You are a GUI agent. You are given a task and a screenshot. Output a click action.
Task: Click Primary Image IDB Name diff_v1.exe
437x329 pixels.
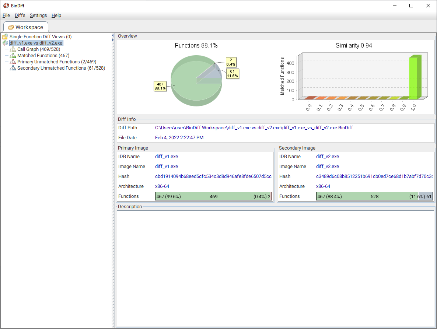coord(167,157)
